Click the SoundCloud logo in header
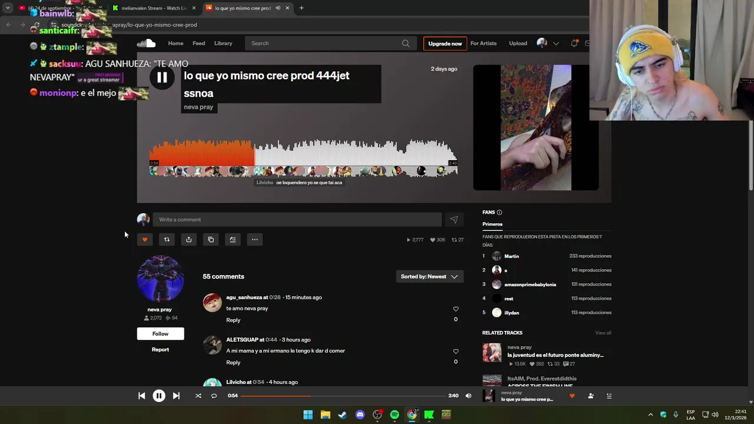 146,43
